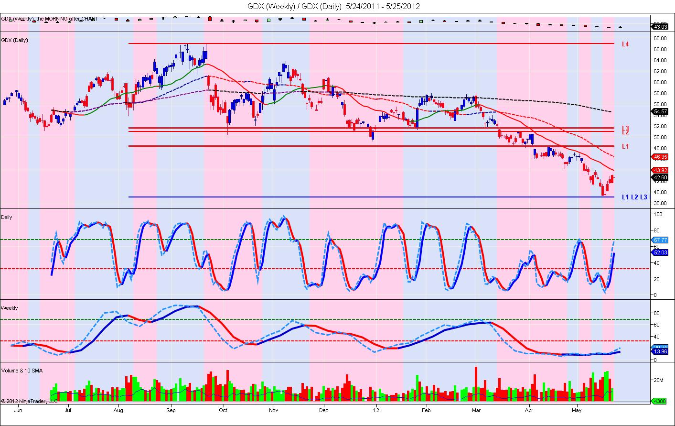This screenshot has width=675, height=426.
Task: Select the red L4 resistance line label
Action: pyautogui.click(x=625, y=44)
